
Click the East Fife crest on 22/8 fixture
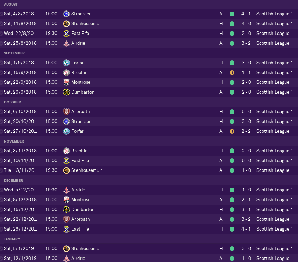point(66,34)
